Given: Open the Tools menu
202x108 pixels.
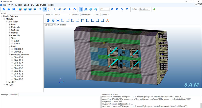Looking at the screenshot, I should tap(51, 5).
